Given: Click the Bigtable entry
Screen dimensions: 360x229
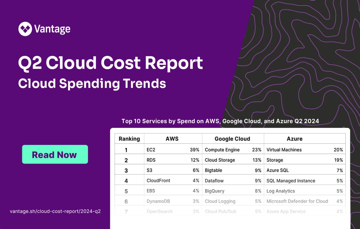Looking at the screenshot, I should (213, 170).
